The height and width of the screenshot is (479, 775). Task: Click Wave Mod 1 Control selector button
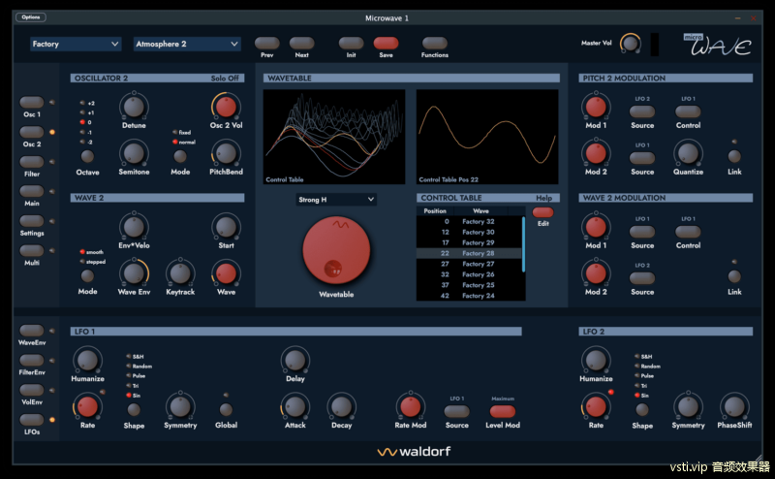point(688,232)
